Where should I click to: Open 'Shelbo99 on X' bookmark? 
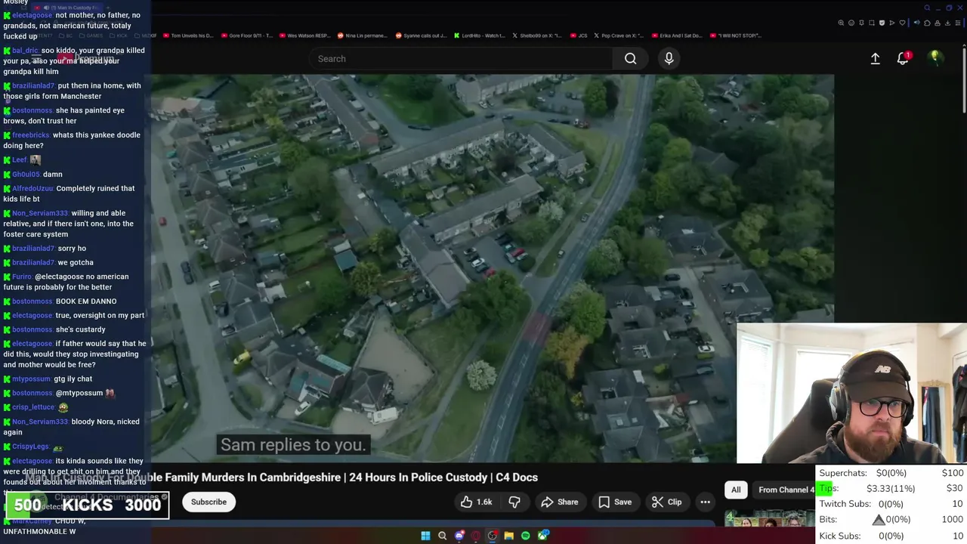point(538,36)
